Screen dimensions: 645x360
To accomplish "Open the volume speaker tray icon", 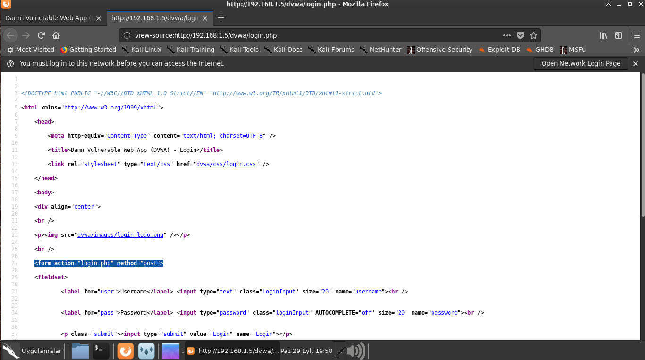I will [356, 351].
